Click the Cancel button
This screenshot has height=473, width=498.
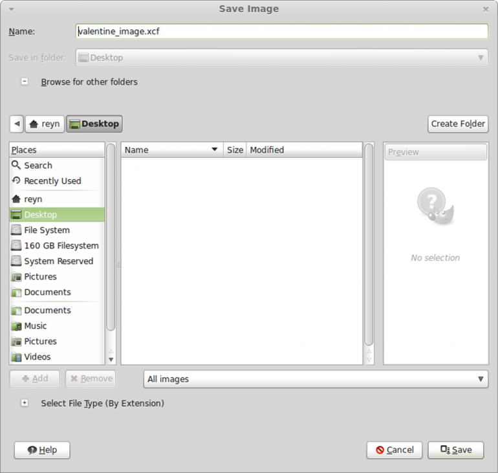coord(395,450)
